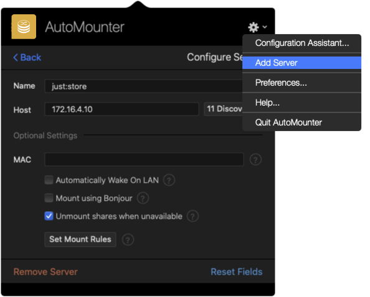The height and width of the screenshot is (297, 370).
Task: Open Help... from the gear menu
Action: click(x=302, y=103)
